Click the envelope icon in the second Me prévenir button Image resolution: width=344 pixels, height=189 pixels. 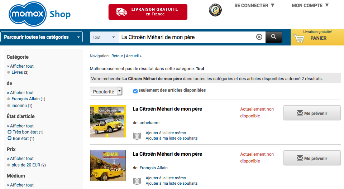300,158
